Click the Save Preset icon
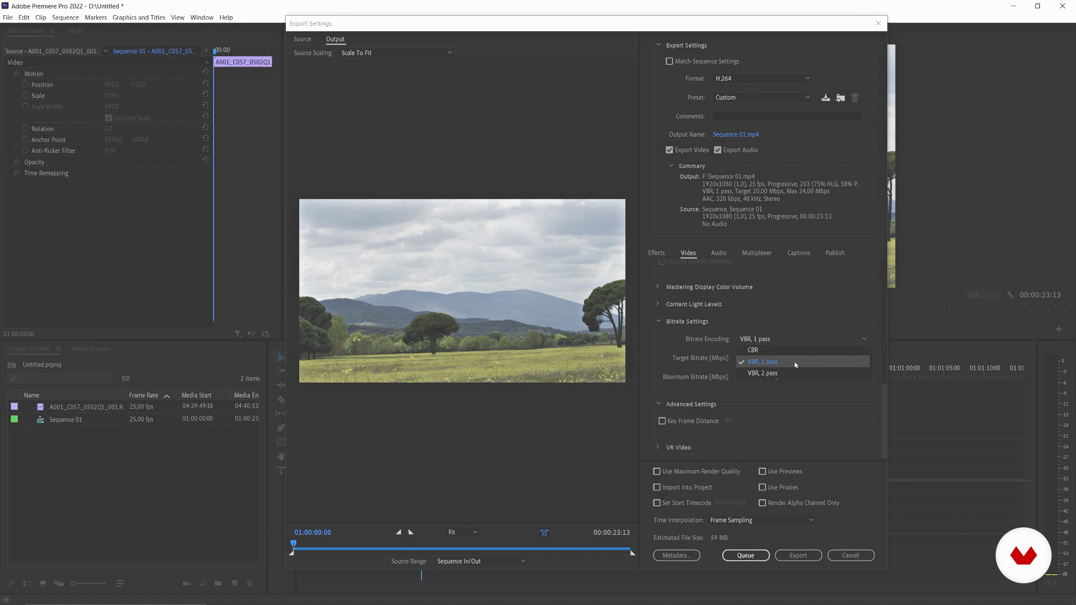1076x605 pixels. (x=825, y=97)
